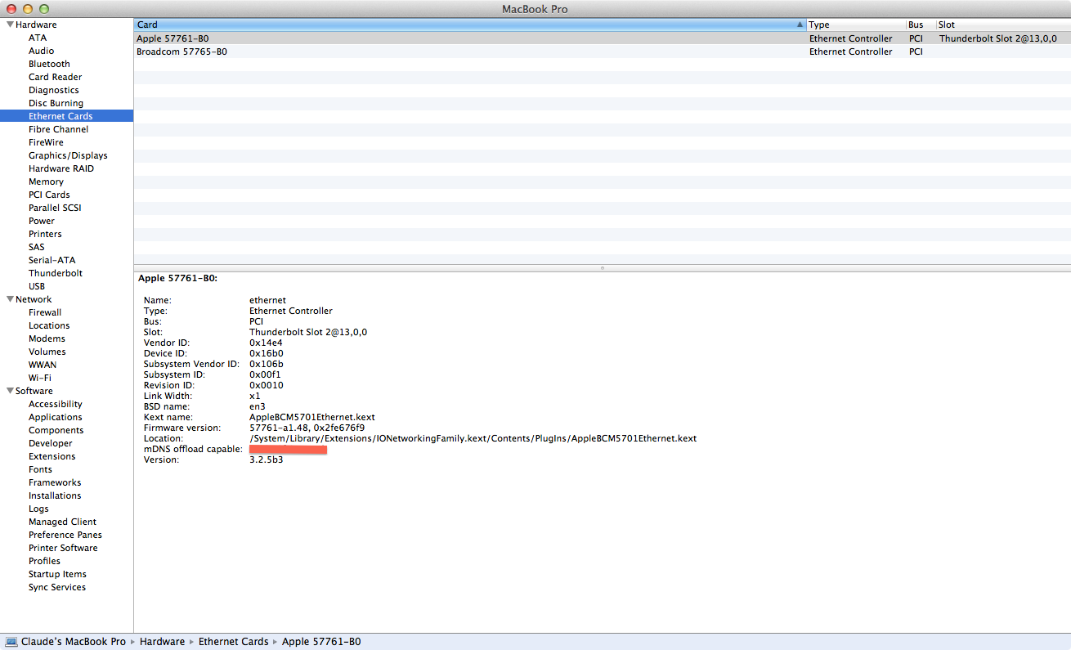Open Developer under Software

[x=51, y=443]
